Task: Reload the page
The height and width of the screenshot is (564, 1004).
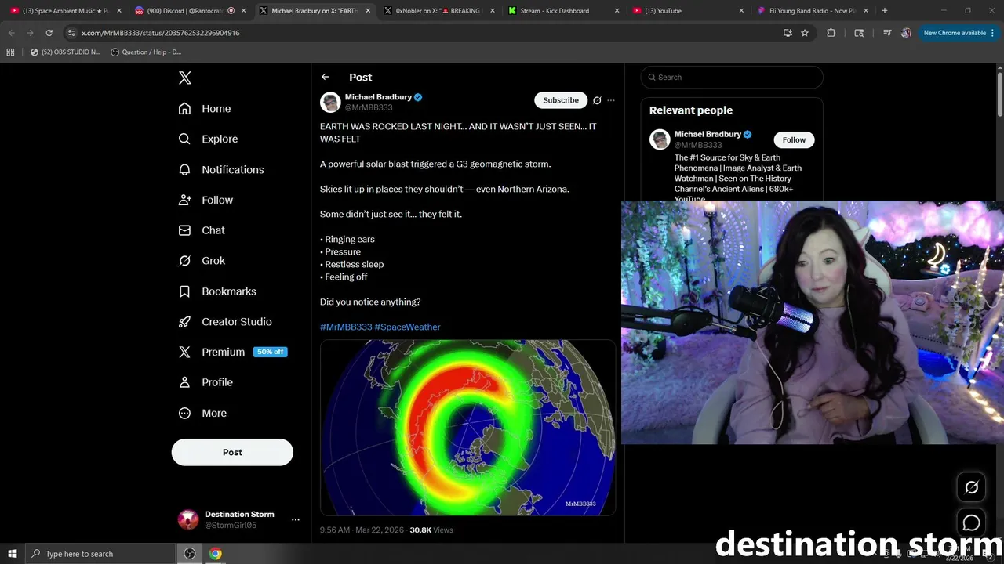Action: [49, 33]
